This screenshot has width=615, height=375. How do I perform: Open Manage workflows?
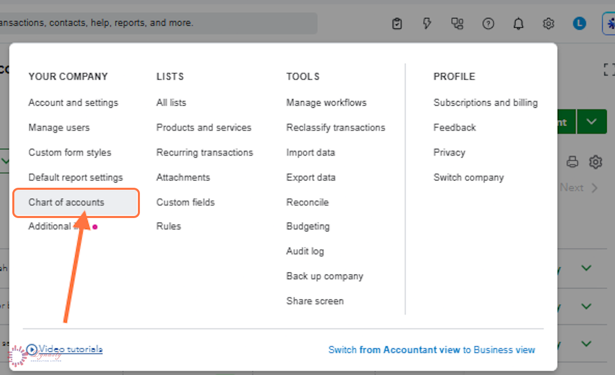(x=326, y=103)
